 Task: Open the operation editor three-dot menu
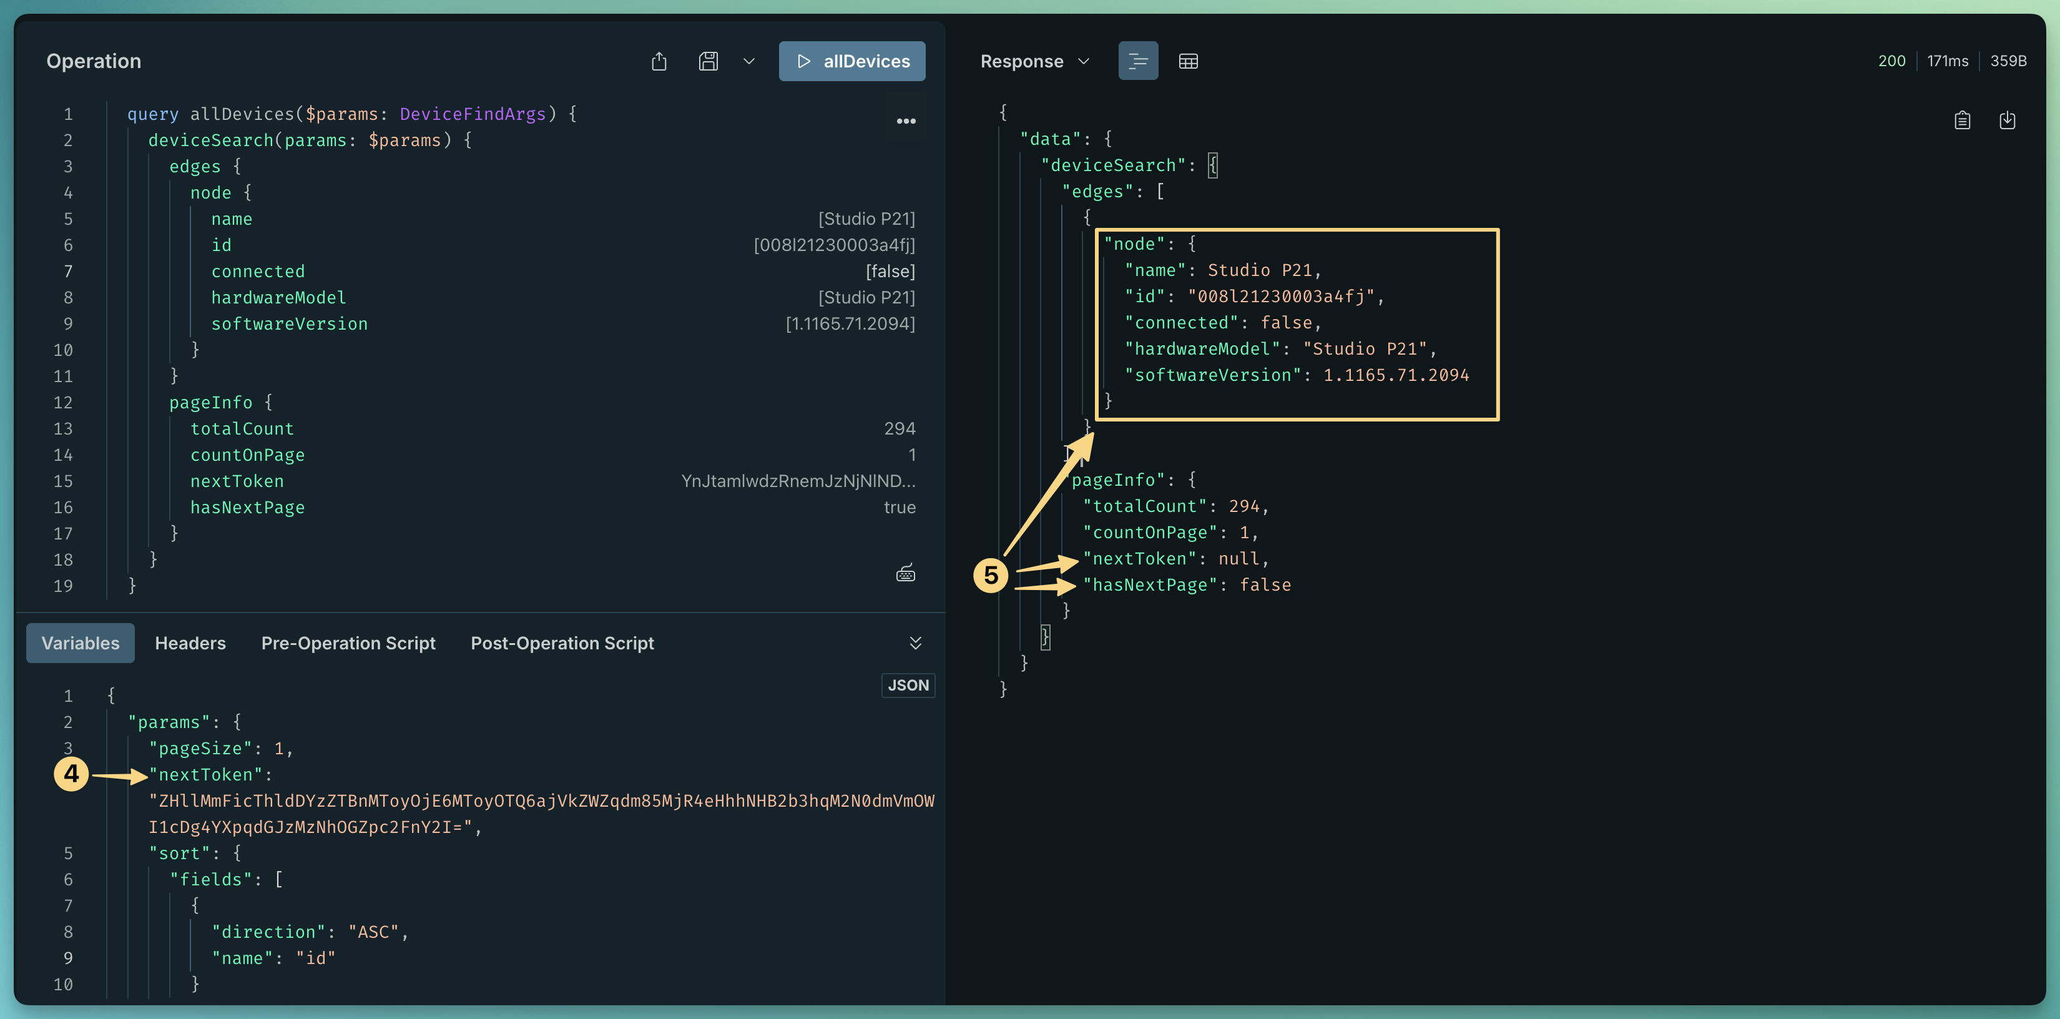[x=905, y=122]
